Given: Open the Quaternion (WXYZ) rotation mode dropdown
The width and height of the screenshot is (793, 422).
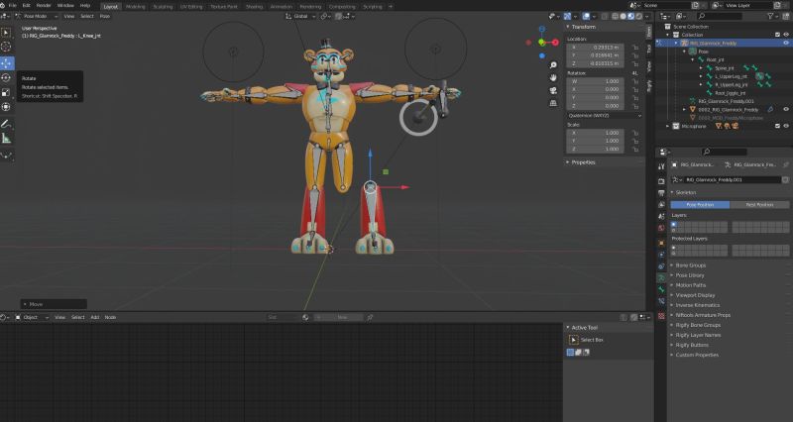Looking at the screenshot, I should coord(605,116).
